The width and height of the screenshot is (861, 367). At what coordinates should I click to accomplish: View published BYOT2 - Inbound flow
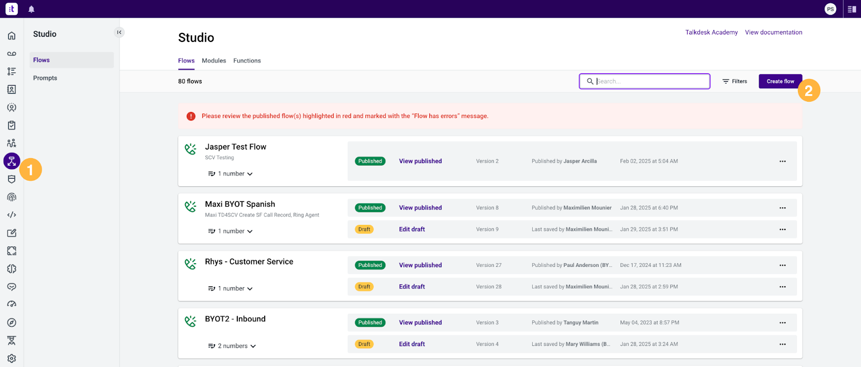point(420,323)
